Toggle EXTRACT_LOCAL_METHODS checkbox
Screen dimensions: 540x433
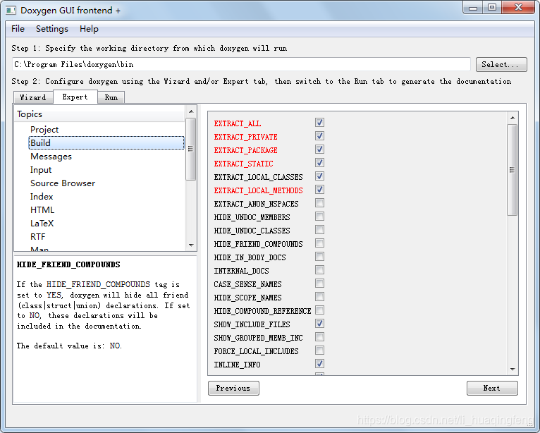(319, 190)
